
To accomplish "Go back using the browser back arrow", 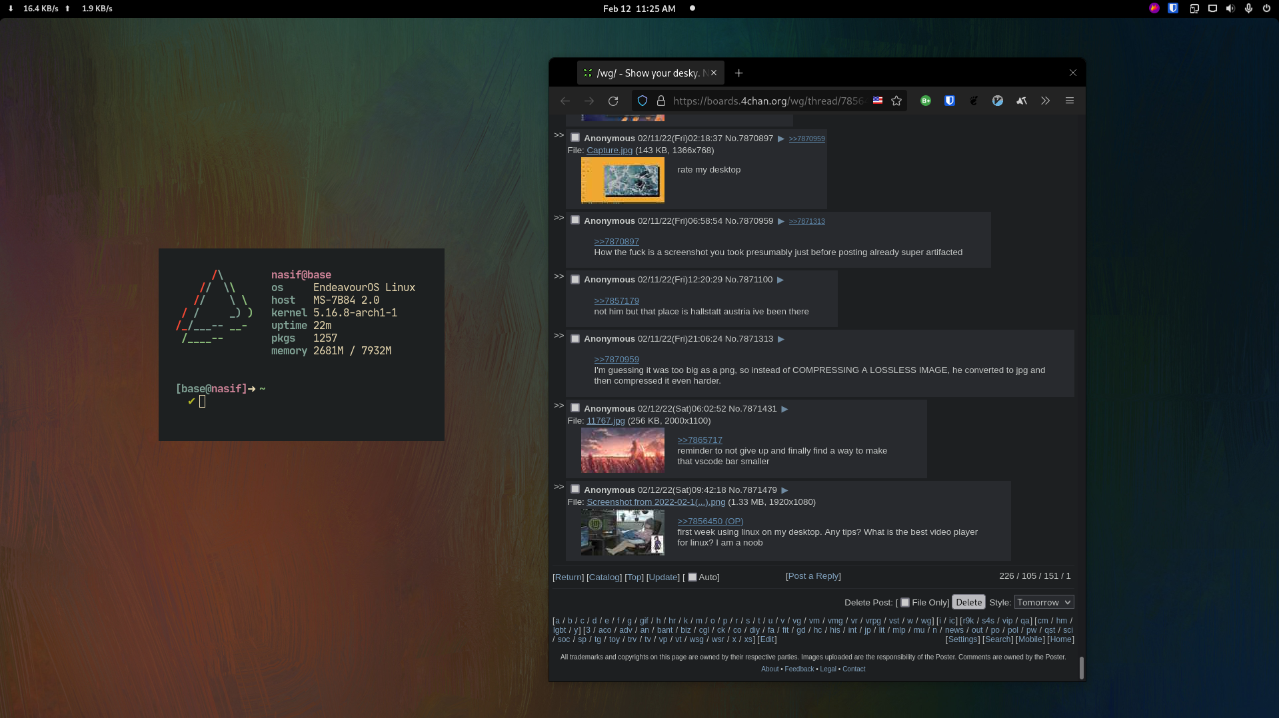I will pos(565,101).
